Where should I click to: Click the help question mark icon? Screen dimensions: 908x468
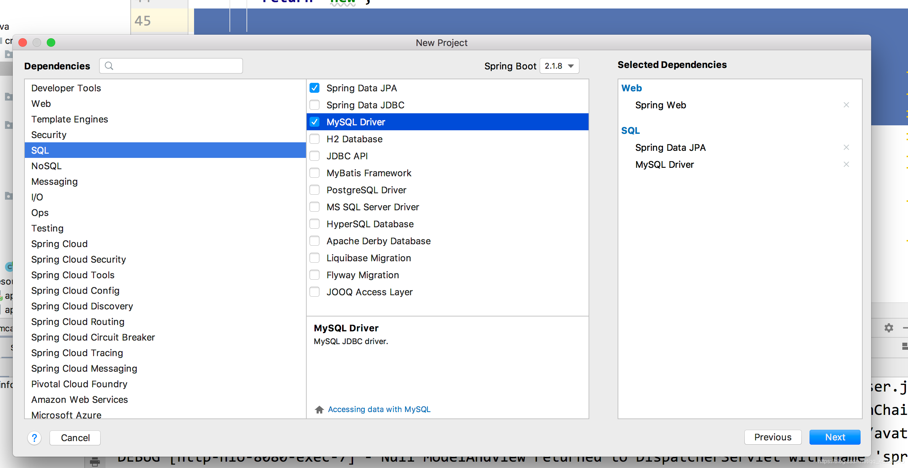(34, 438)
